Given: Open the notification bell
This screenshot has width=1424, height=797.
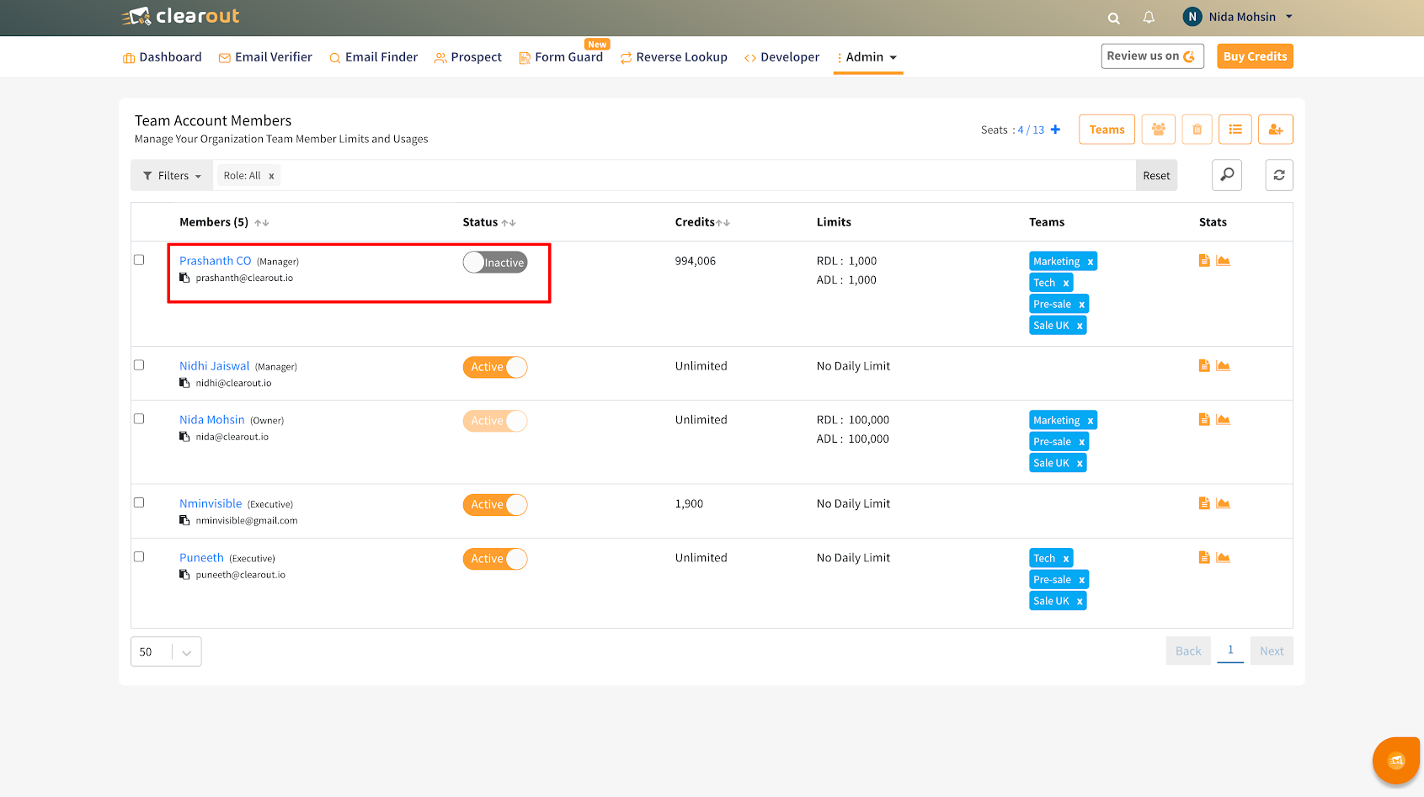Looking at the screenshot, I should pyautogui.click(x=1149, y=17).
